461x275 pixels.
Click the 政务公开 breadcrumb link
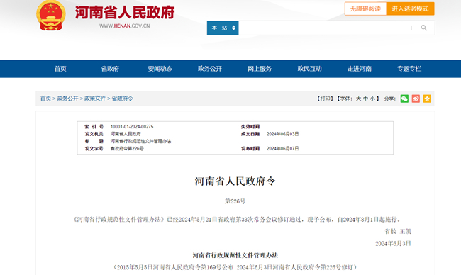point(67,99)
